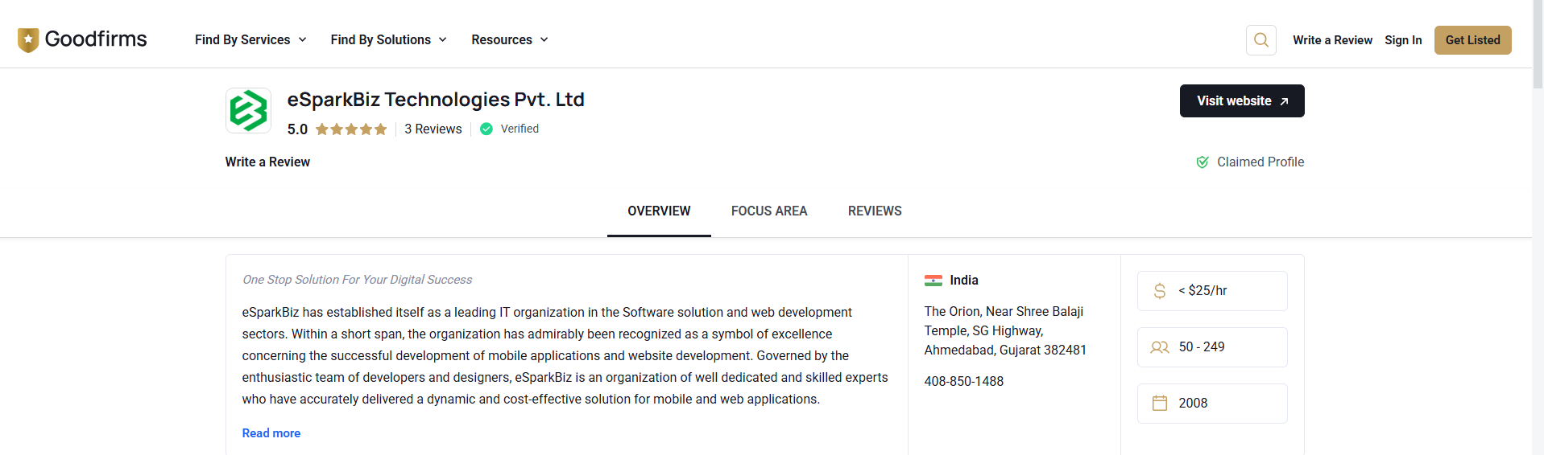Viewport: 1544px width, 455px height.
Task: Click the dollar sign hourly rate icon
Action: coord(1160,291)
